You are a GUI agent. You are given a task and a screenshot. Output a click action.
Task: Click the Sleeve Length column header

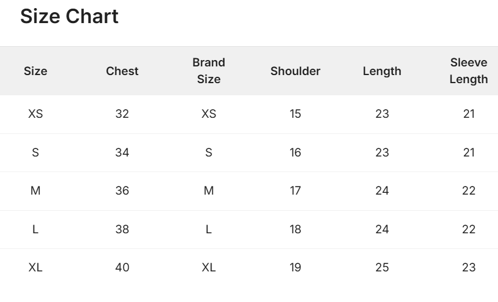click(469, 71)
